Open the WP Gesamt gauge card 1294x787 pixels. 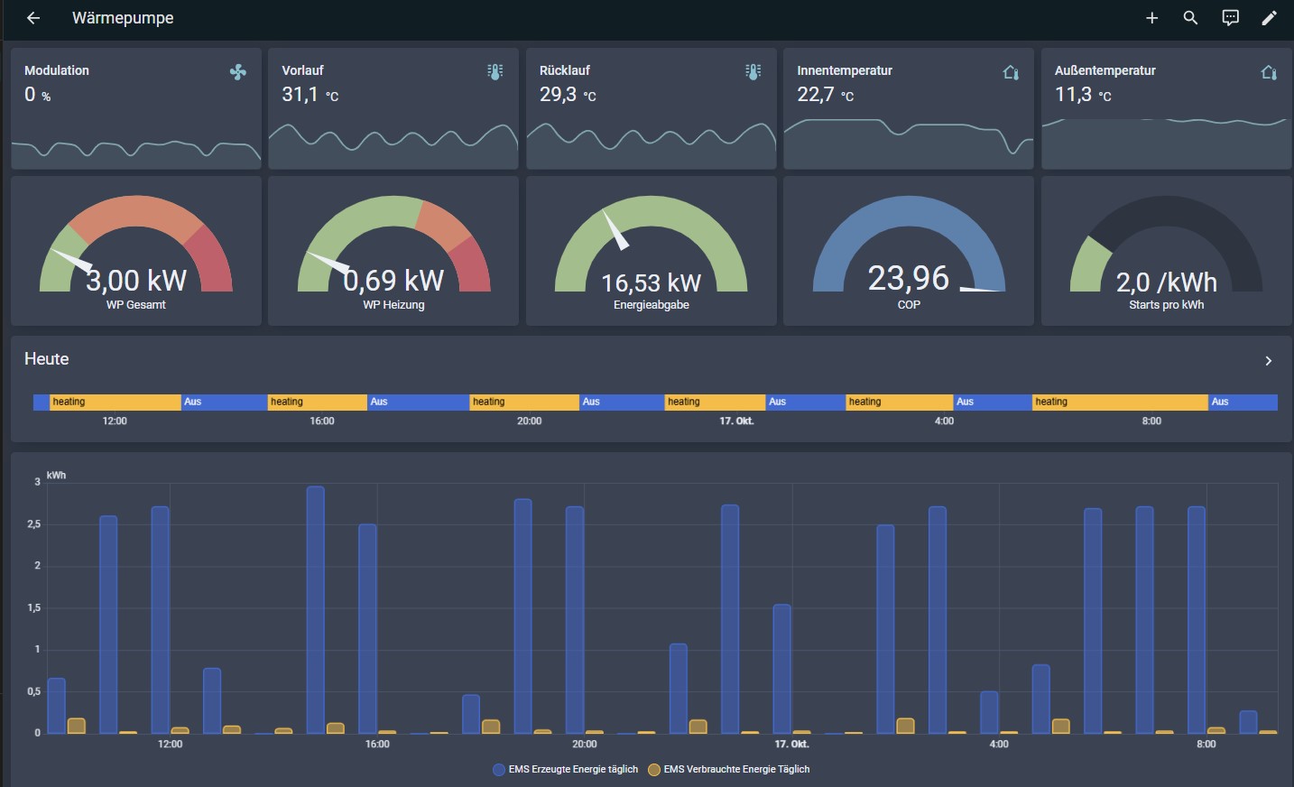136,253
